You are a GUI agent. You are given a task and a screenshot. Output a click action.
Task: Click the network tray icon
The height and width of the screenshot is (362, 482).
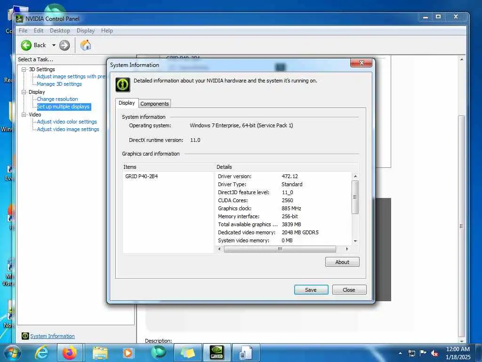point(411,353)
